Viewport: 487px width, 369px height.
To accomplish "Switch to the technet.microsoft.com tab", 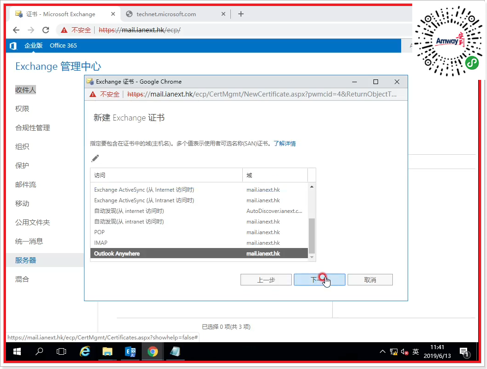I will (x=176, y=14).
